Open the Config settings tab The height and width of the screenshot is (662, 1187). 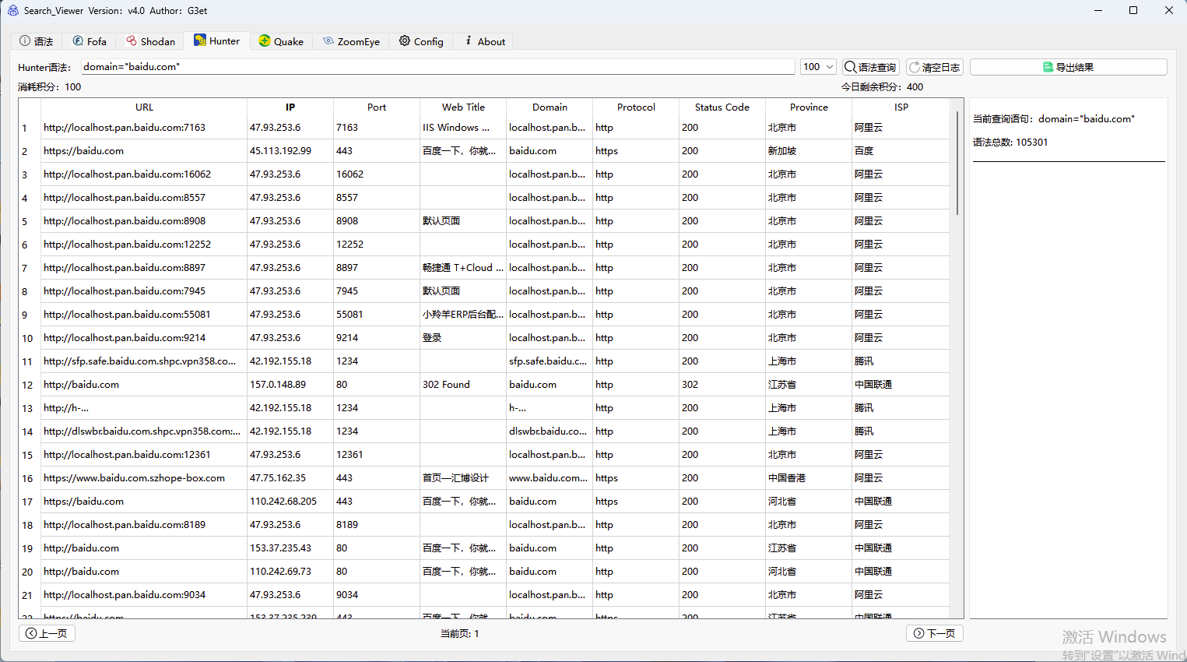click(x=421, y=41)
